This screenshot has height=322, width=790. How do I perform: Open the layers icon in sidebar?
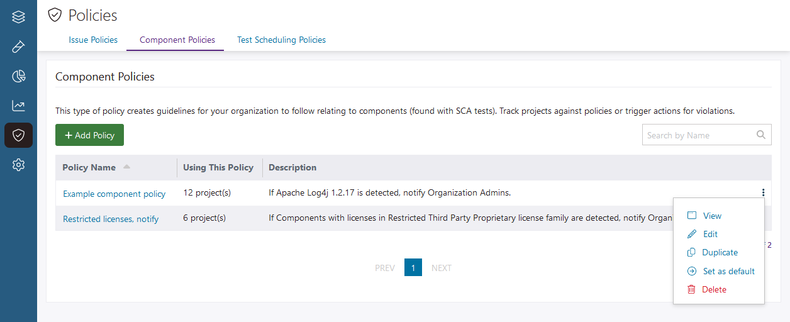pos(18,17)
